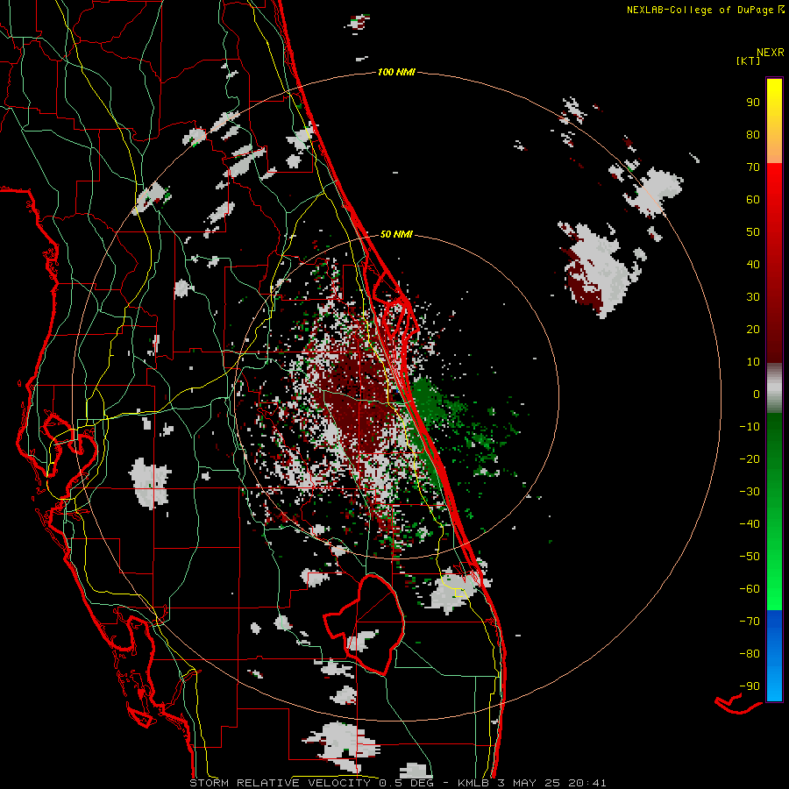Click the -20 value on velocity scale
789x789 pixels.
coord(750,459)
